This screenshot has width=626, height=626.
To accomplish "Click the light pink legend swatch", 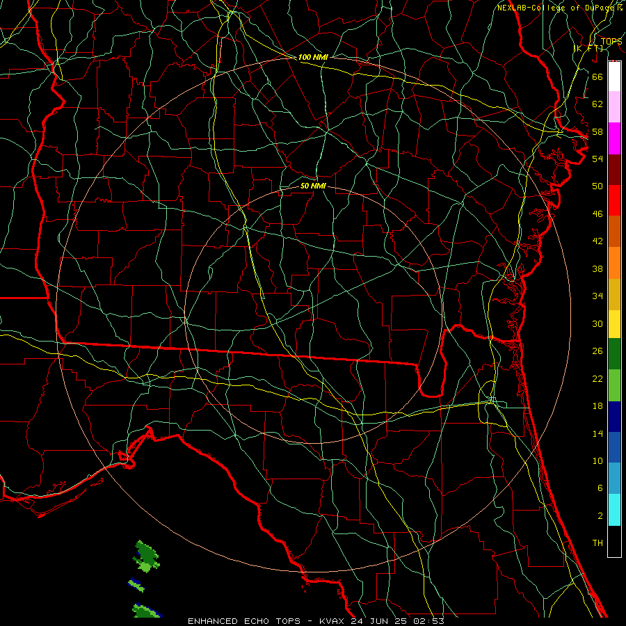I will (614, 107).
